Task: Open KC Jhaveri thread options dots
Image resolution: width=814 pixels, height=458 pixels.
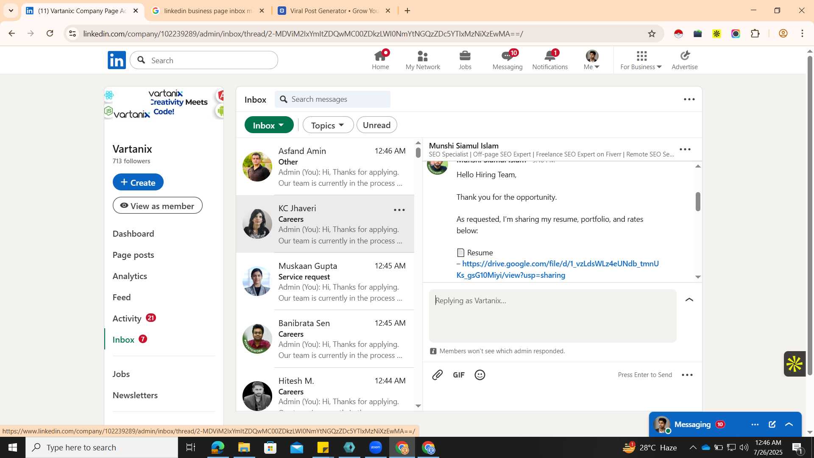Action: click(x=399, y=210)
